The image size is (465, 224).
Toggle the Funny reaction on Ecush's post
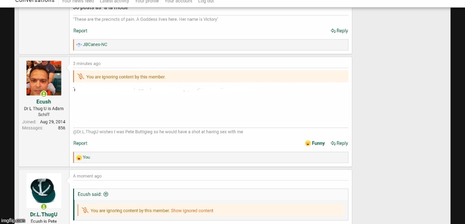coord(315,143)
